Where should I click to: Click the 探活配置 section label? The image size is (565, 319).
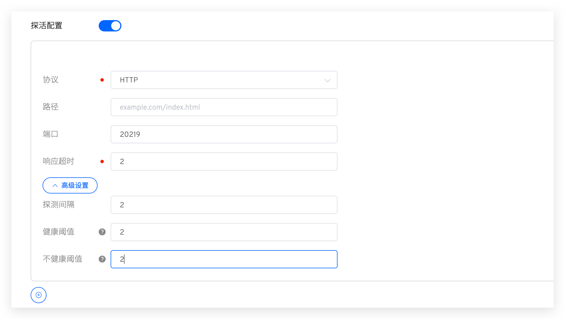(x=47, y=26)
